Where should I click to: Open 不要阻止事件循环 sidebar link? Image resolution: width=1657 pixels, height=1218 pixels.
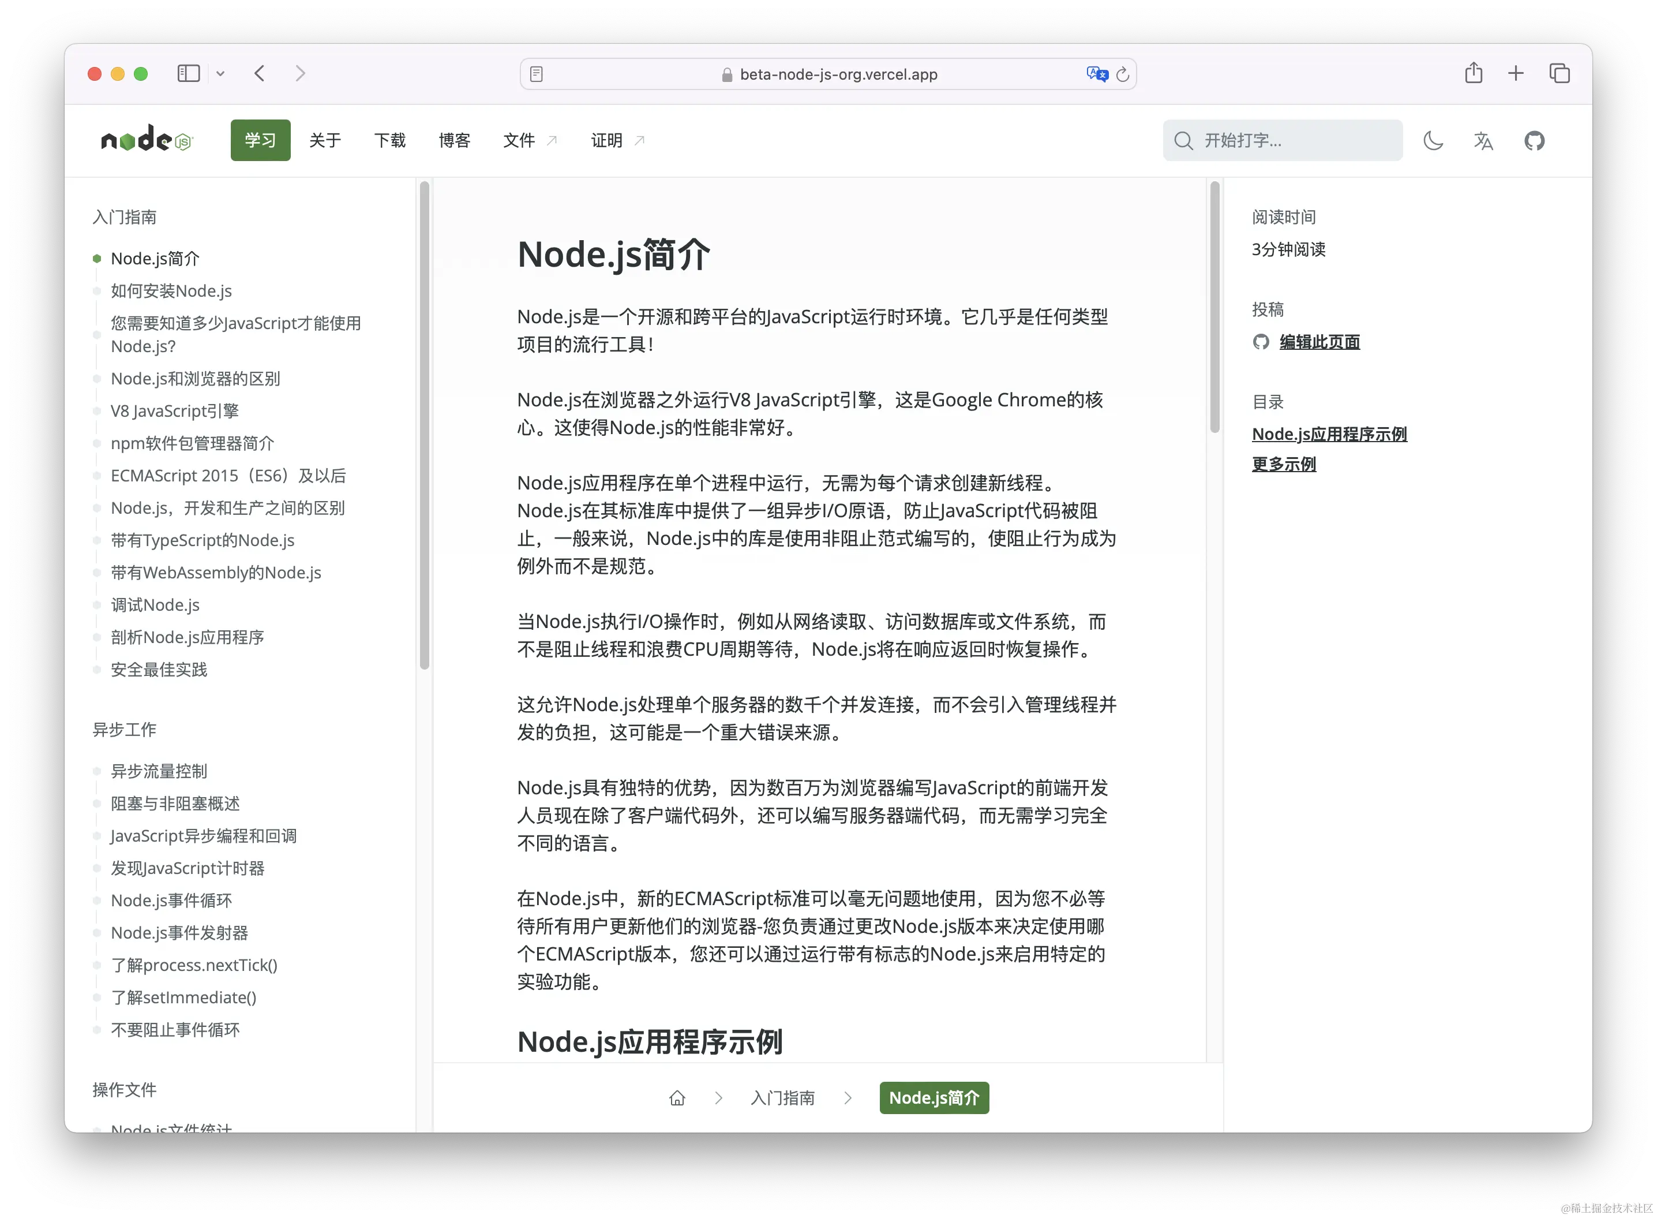pyautogui.click(x=175, y=1031)
